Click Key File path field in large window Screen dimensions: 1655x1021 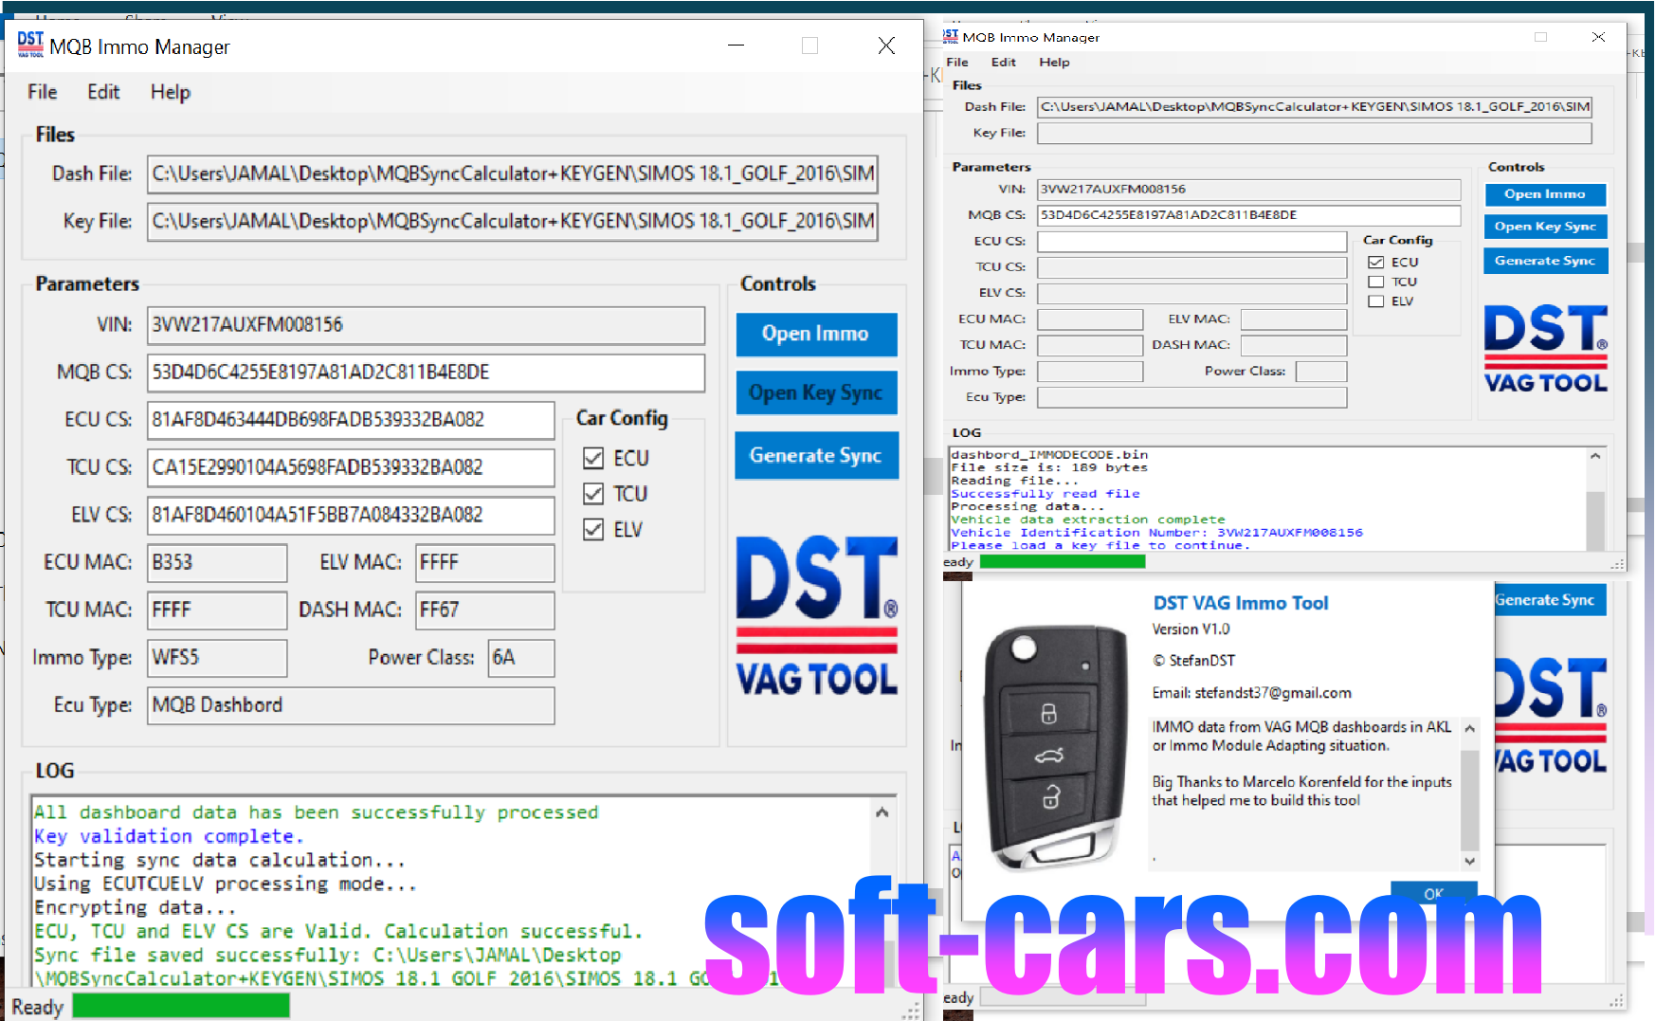click(512, 221)
